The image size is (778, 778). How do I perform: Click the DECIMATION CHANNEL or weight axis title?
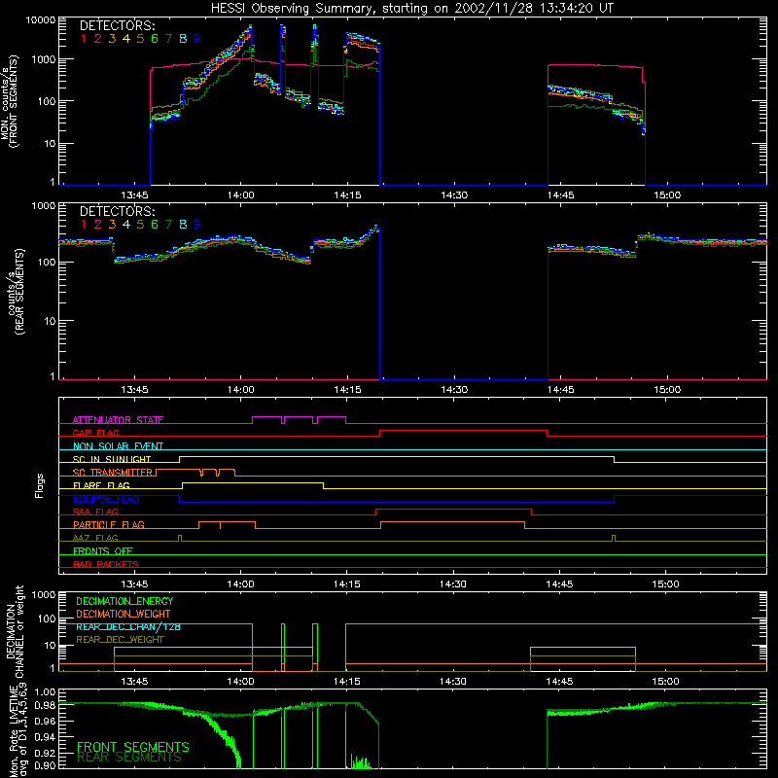[15, 631]
